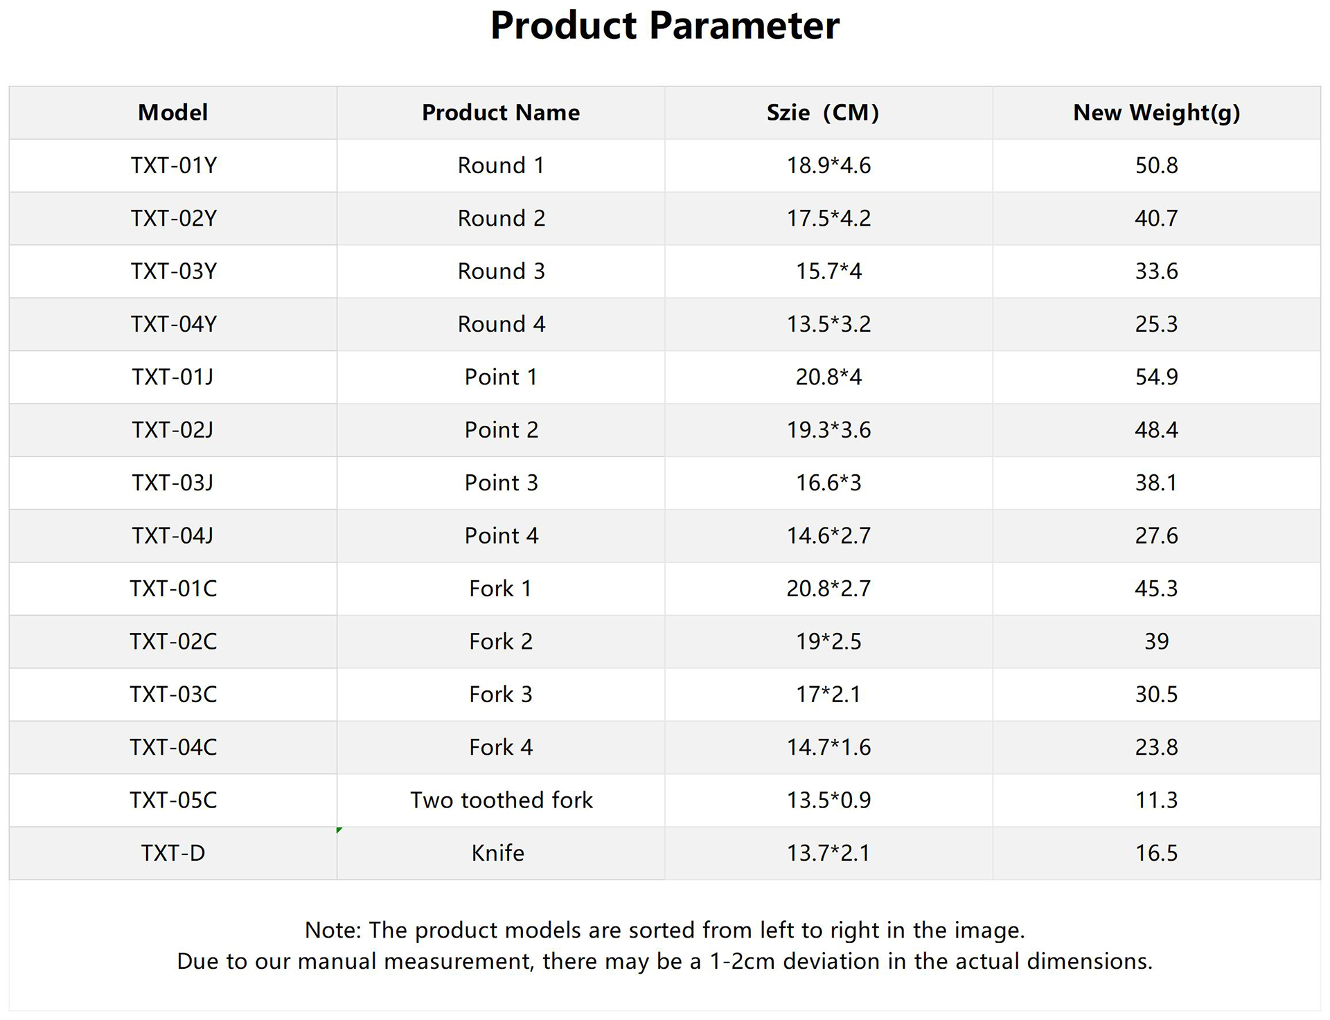Click the Product Name column header
Screen dimensions: 1330x1020
click(x=501, y=112)
